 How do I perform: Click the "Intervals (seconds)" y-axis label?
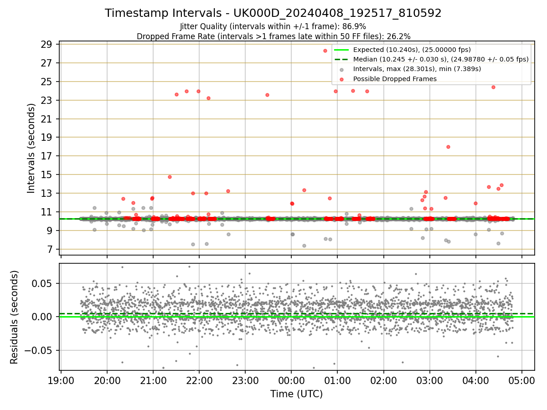31,148
